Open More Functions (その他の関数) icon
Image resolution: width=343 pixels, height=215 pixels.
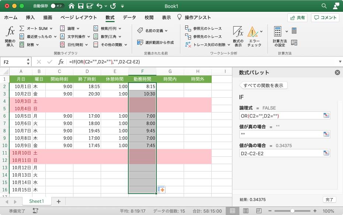pos(96,45)
